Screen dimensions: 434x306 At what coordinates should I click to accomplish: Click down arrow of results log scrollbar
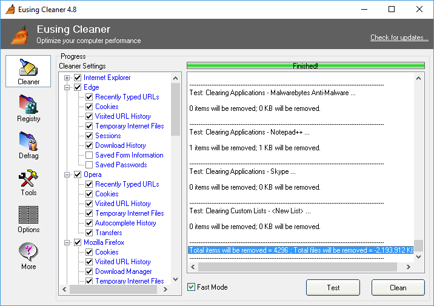[418, 257]
